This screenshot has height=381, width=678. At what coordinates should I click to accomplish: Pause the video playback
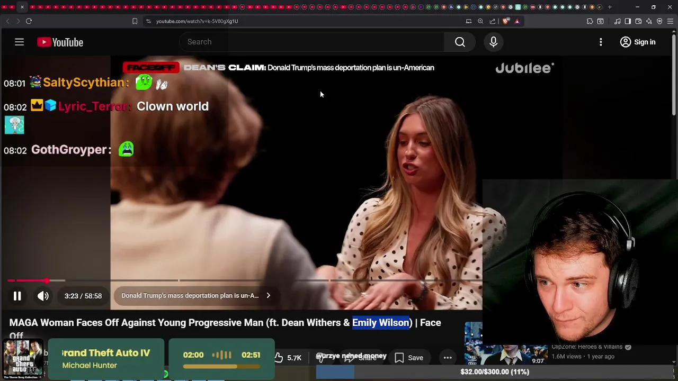pyautogui.click(x=17, y=296)
